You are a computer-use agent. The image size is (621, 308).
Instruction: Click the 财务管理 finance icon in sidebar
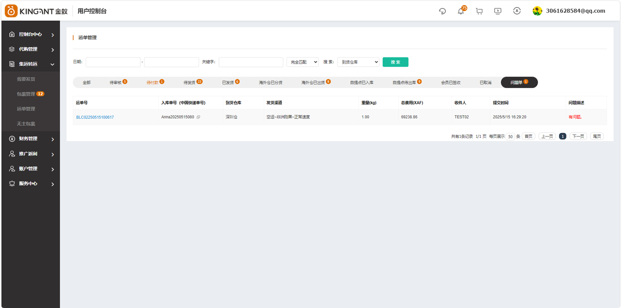(x=12, y=139)
